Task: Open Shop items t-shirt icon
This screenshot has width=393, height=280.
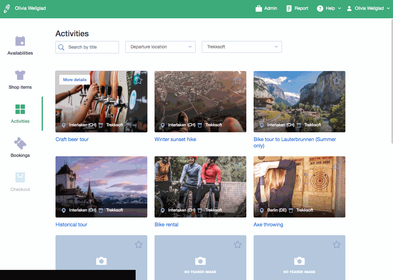Action: pyautogui.click(x=20, y=75)
